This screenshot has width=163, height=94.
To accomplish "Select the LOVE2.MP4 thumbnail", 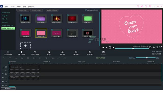I will [x=25, y=33].
